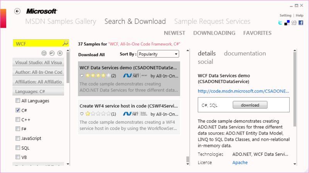Click the search magnifier icon

coord(65,43)
